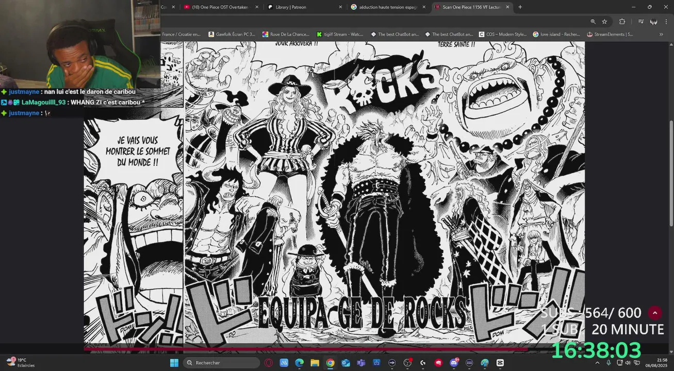
Task: Close the Library | Patreon tab
Action: (340, 7)
